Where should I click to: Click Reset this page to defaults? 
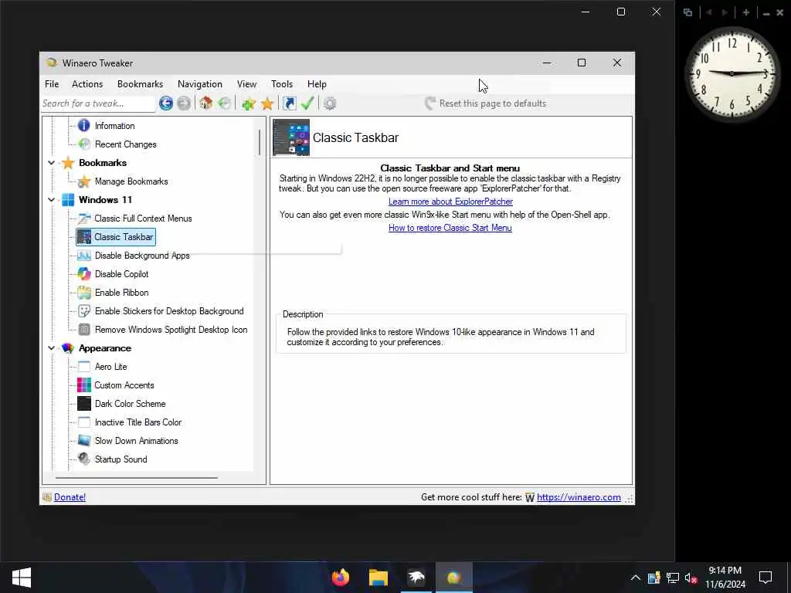pos(485,103)
